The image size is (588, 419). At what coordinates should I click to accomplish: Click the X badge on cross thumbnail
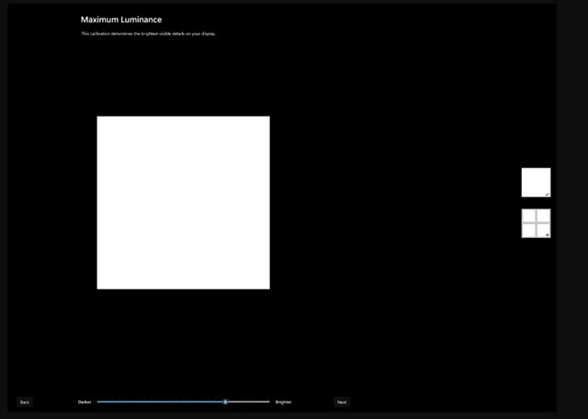point(547,234)
